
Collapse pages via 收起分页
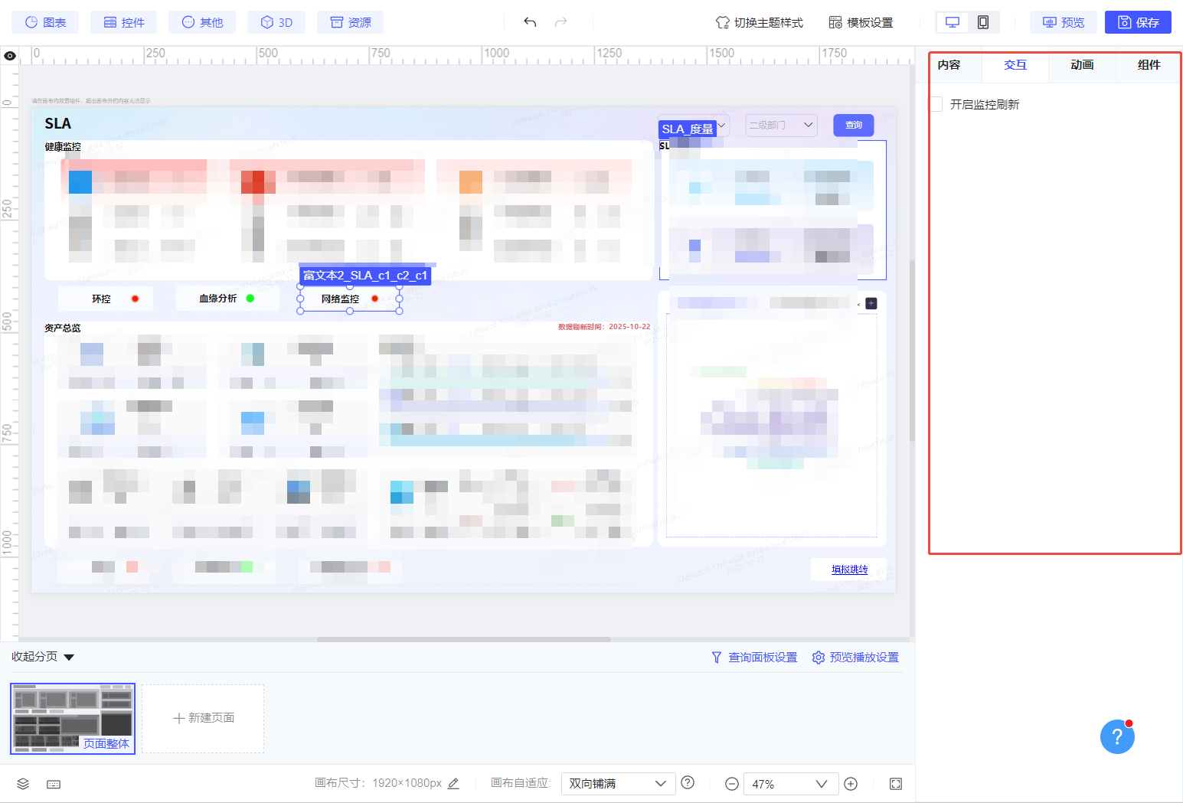[43, 657]
